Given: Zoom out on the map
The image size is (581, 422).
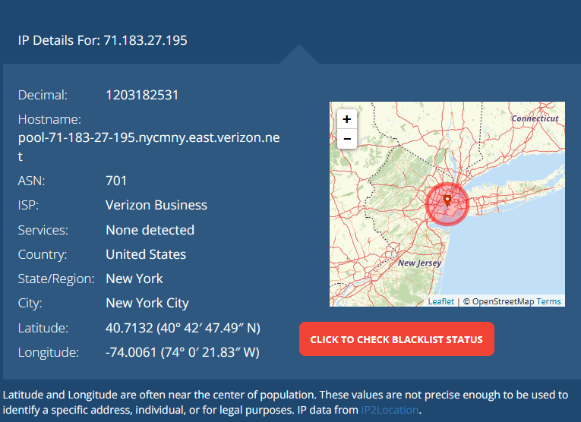Looking at the screenshot, I should tap(346, 139).
